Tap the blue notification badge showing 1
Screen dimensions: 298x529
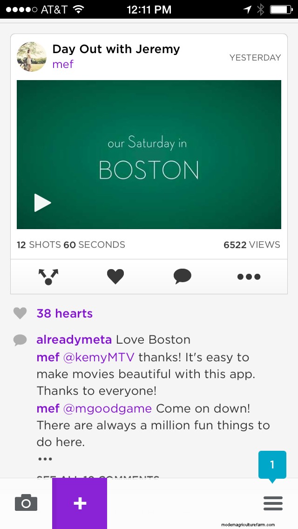272,465
